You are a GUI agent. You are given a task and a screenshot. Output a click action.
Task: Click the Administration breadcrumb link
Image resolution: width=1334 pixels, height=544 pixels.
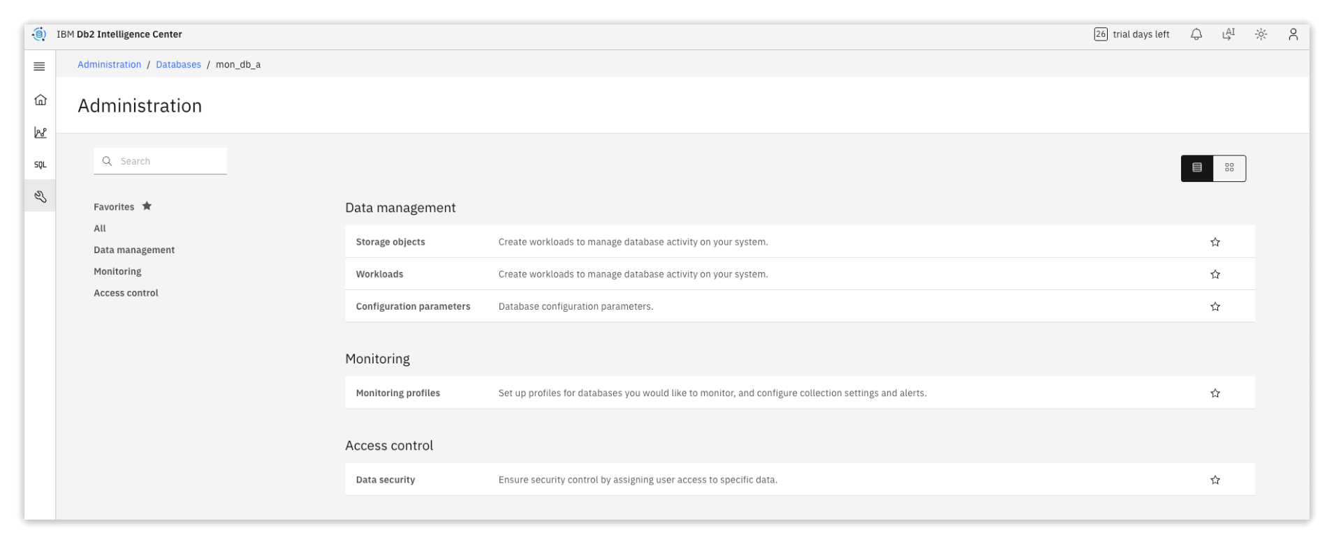point(109,64)
